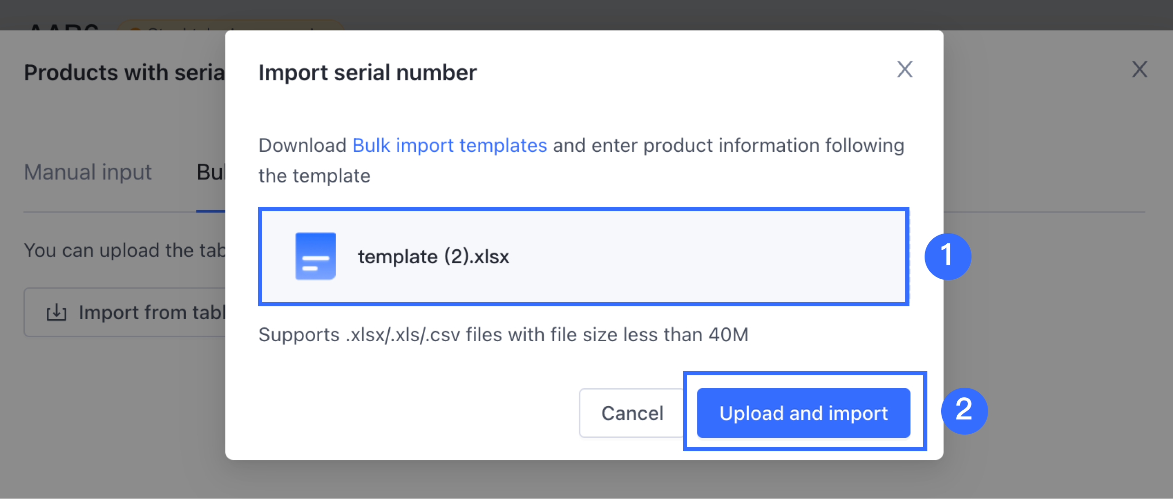
Task: Click the blue file icon for template (2).xlsx
Action: [315, 256]
